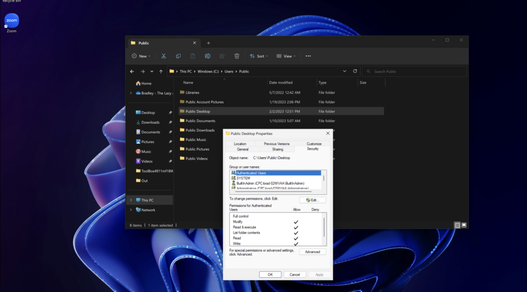Go up one folder level arrow
Viewport: 527px width, 292px height.
[161, 71]
